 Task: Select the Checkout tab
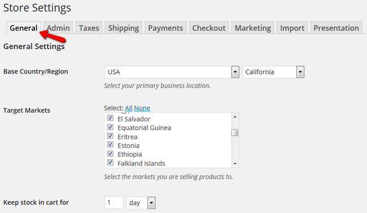[209, 28]
